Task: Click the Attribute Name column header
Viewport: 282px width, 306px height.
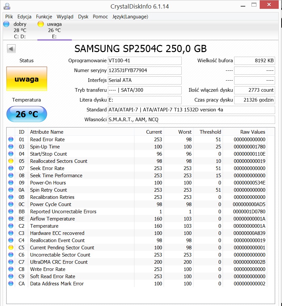Action: [x=81, y=132]
